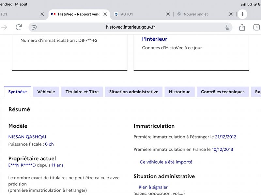This screenshot has height=195, width=261.
Task: Open the Titulaire et Titre tab
Action: tap(82, 92)
